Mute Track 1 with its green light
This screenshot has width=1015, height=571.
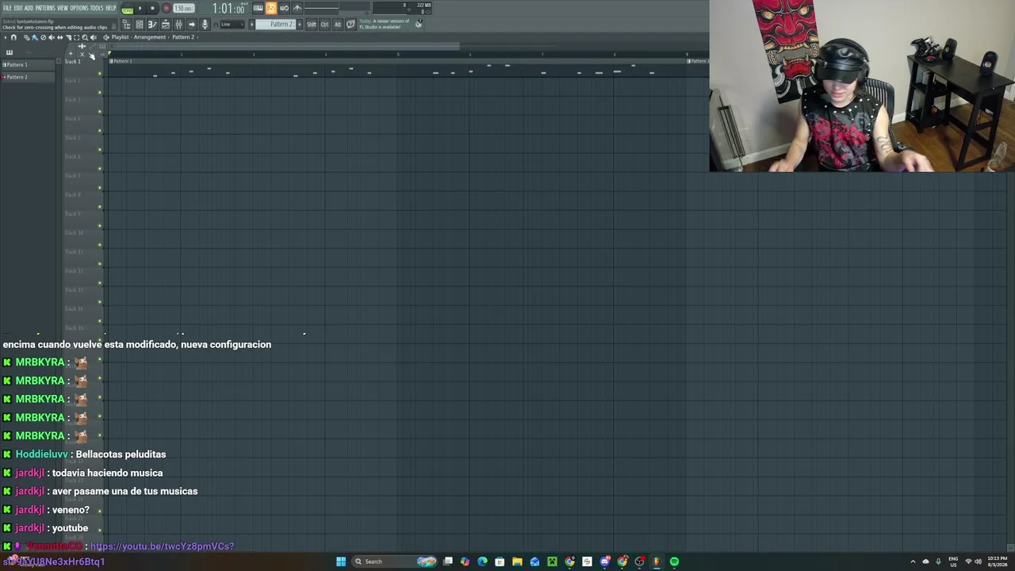pyautogui.click(x=100, y=74)
